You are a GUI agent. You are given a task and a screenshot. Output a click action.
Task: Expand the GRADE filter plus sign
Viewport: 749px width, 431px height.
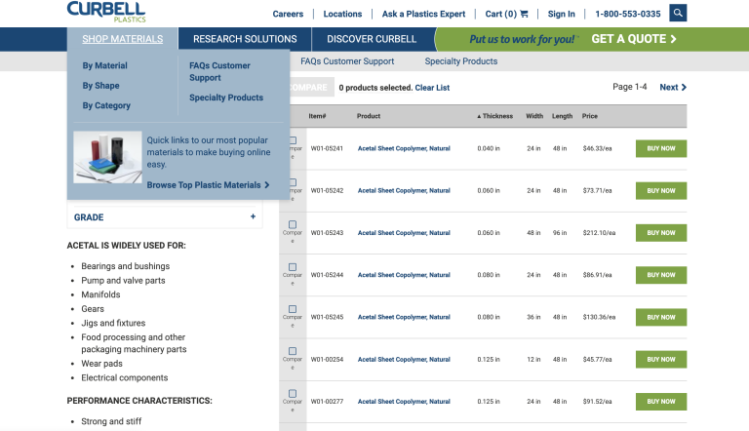(253, 216)
